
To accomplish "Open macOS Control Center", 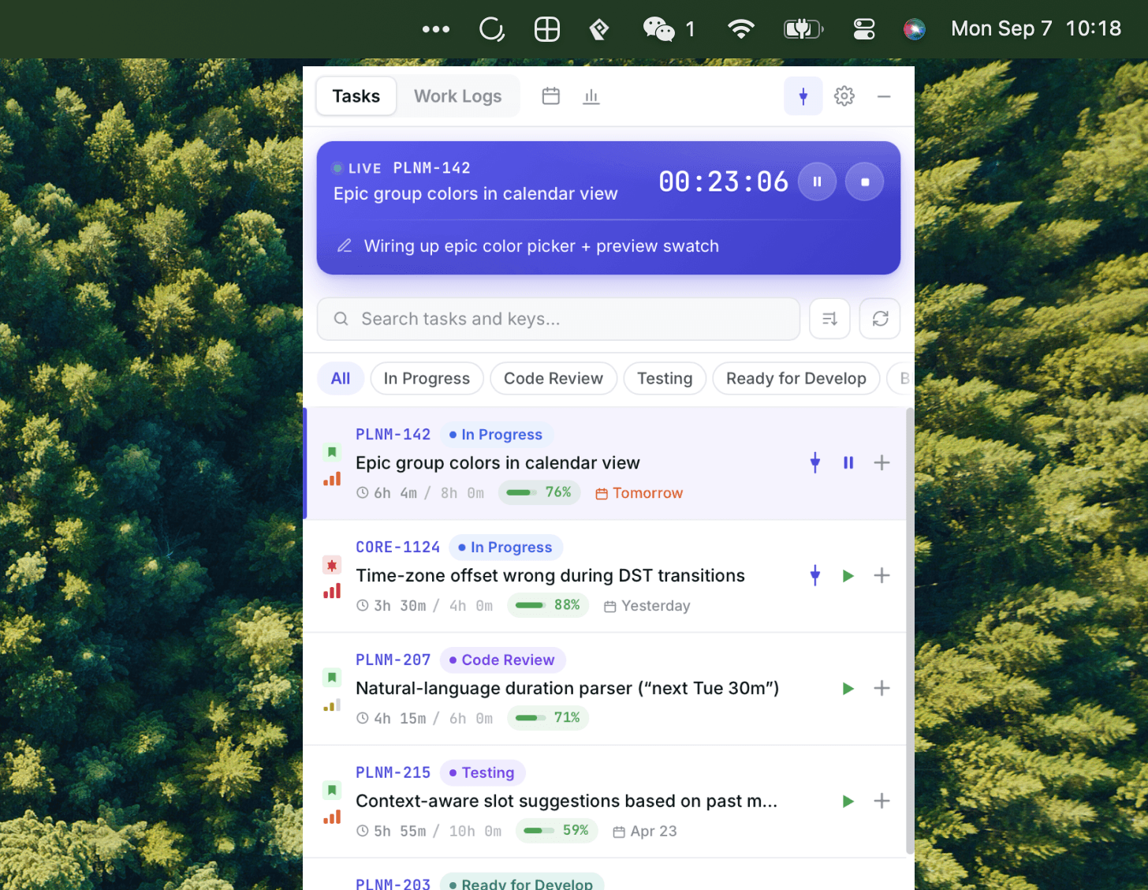I will tap(864, 29).
